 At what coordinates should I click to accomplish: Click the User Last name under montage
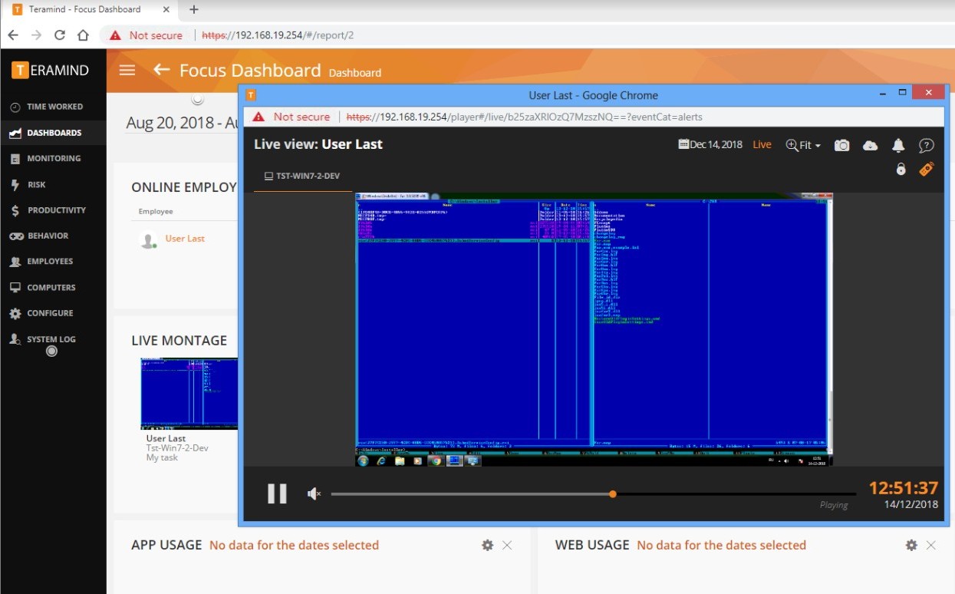coord(166,438)
